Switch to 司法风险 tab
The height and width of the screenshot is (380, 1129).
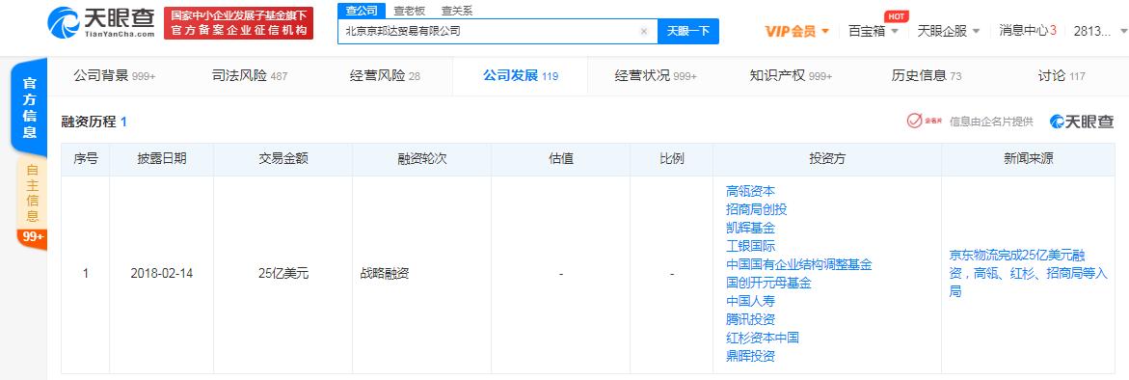tap(249, 75)
